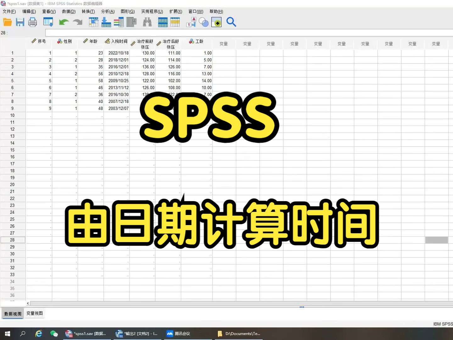This screenshot has width=453, height=340.
Task: Click the magnifier search icon in the toolbar
Action: coord(231,22)
